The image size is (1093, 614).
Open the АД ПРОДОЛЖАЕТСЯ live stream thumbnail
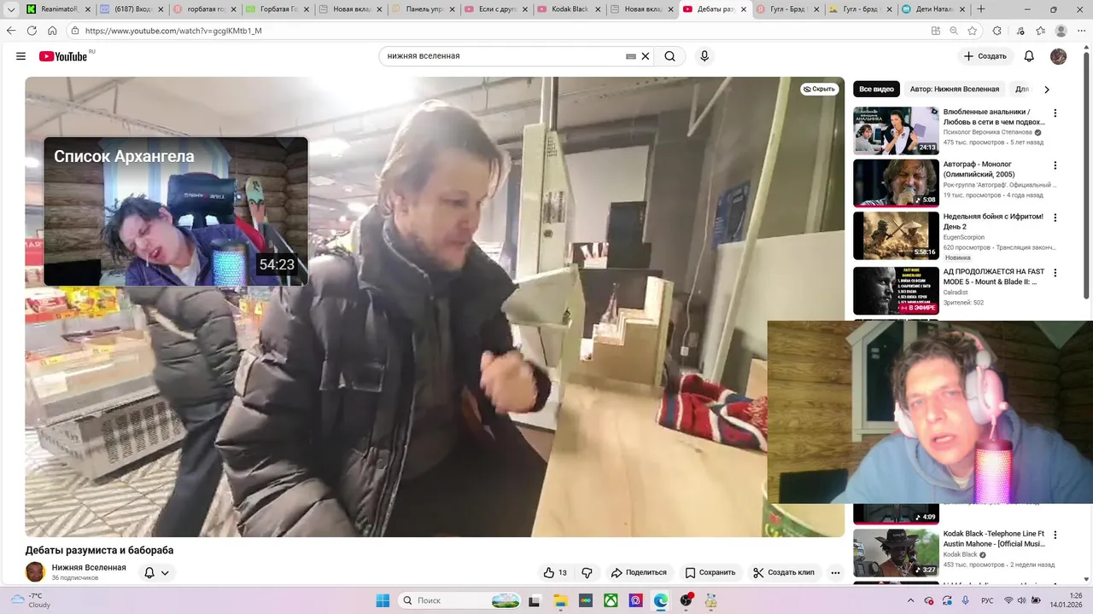click(x=896, y=290)
